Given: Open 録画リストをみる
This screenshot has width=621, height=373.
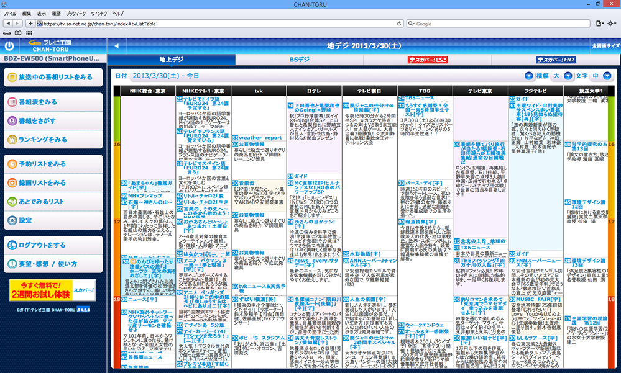Looking at the screenshot, I should (x=53, y=182).
